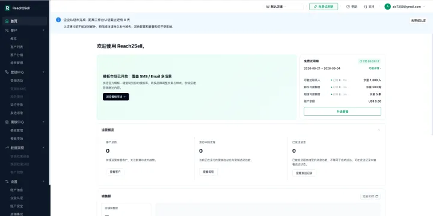The height and width of the screenshot is (216, 433).
Task: Open 客户分组 in the sidebar
Action: click(x=17, y=55)
